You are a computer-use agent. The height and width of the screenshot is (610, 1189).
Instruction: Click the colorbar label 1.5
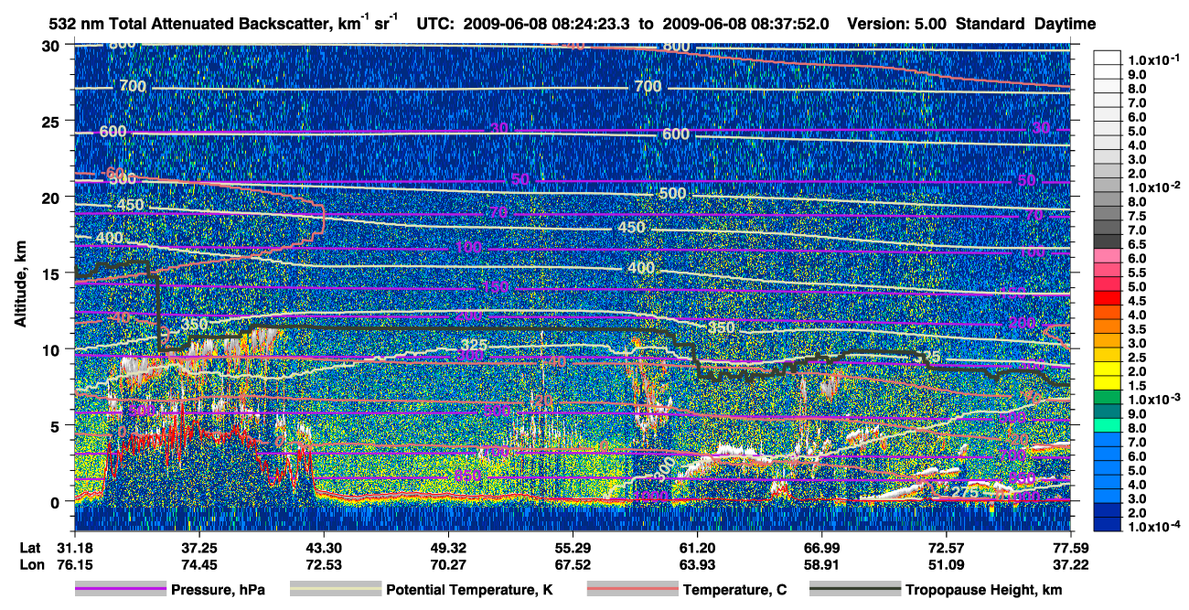pyautogui.click(x=1135, y=386)
